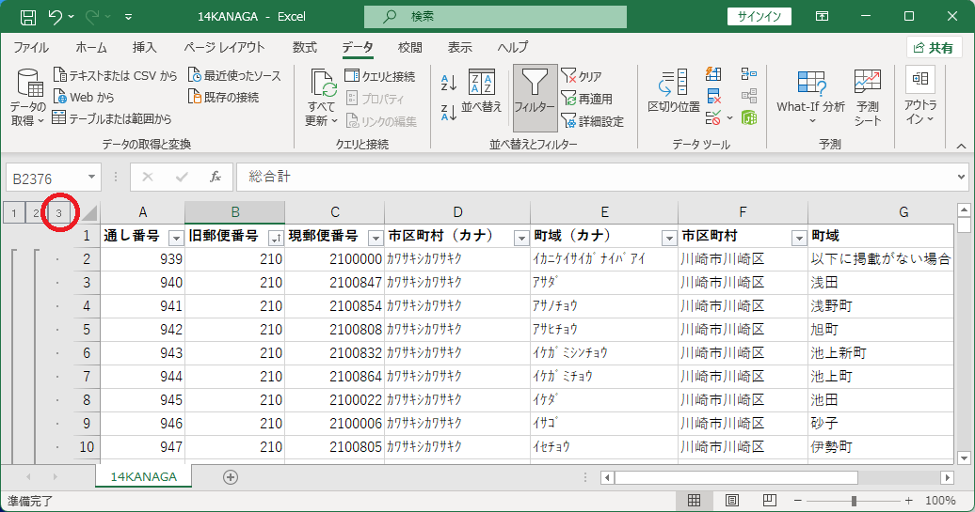
Task: Open 区切り位置 text to columns
Action: [x=674, y=91]
